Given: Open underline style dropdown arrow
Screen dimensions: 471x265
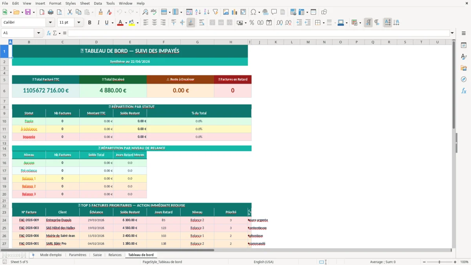Looking at the screenshot, I should click(x=112, y=23).
